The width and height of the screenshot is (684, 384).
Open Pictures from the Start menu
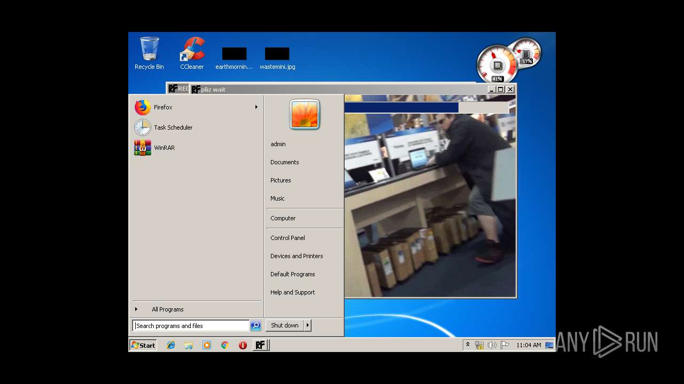(x=281, y=180)
